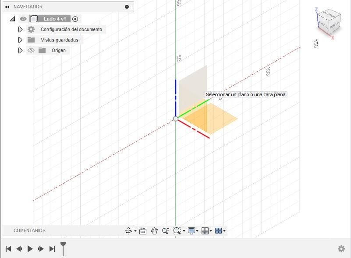Play the design timeline

(x=30, y=249)
